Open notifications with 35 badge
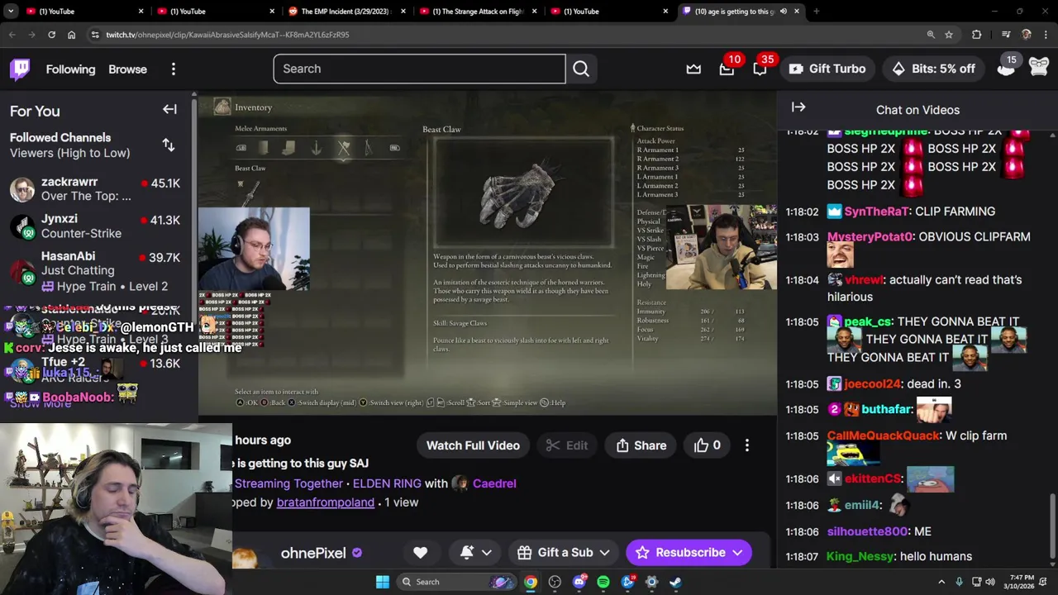Viewport: 1058px width, 595px height. click(760, 69)
